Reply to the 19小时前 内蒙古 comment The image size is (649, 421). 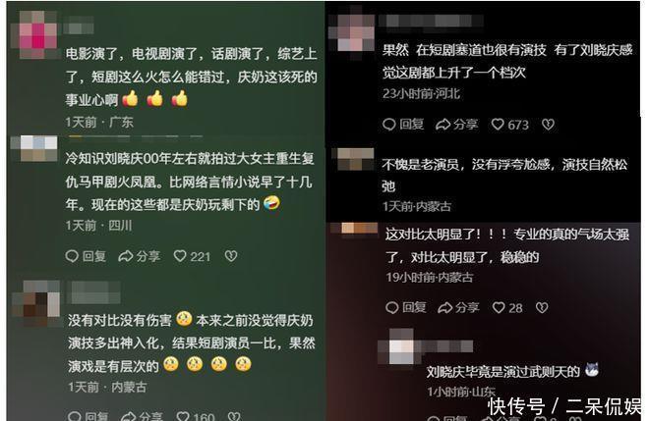pos(405,307)
